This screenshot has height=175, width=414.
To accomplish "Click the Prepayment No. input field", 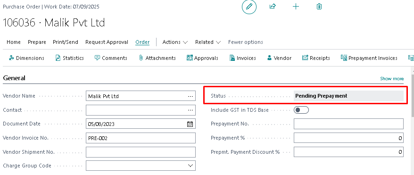I will point(348,124).
